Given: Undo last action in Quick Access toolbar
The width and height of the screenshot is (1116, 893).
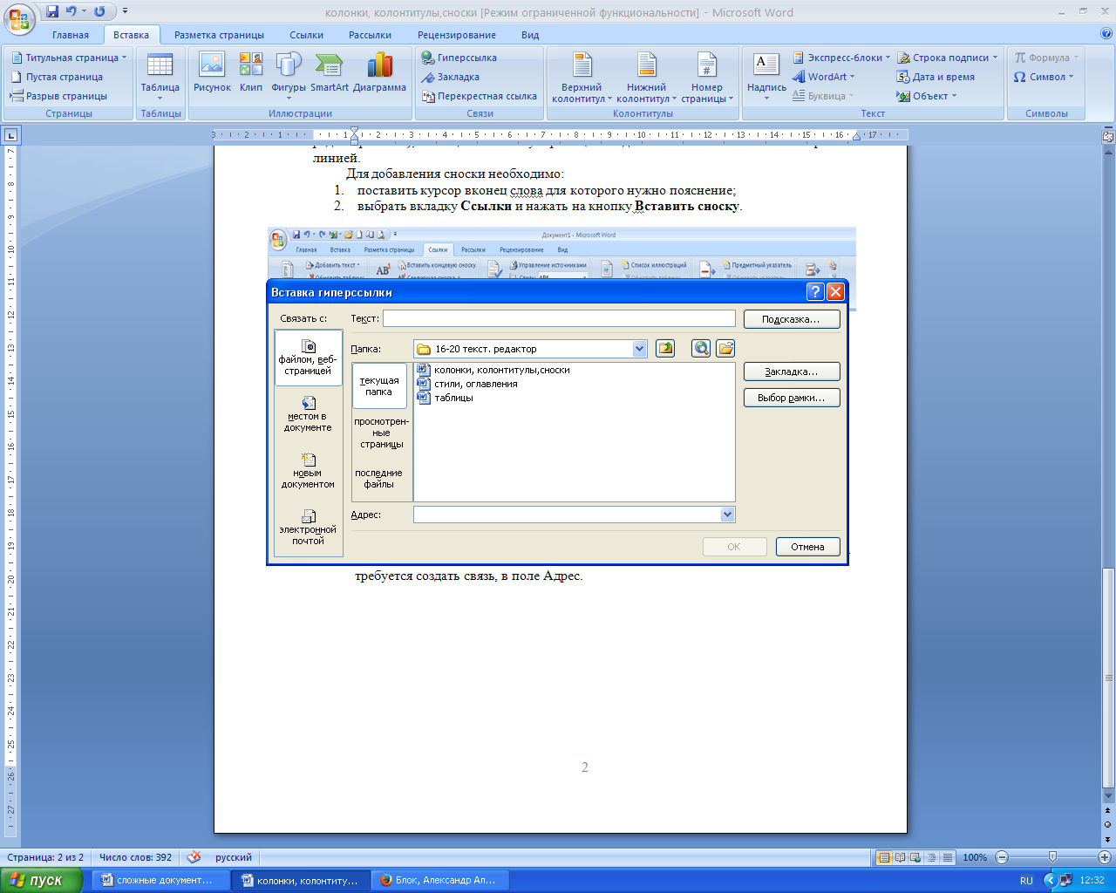Looking at the screenshot, I should [72, 11].
